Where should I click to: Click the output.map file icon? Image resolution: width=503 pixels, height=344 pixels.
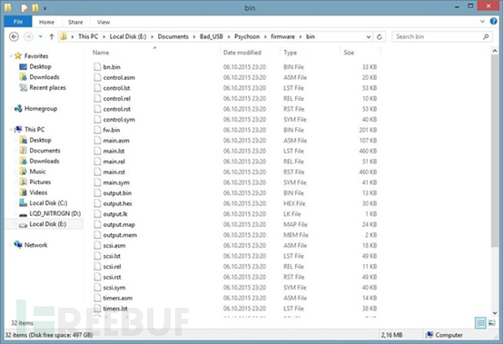coord(97,224)
